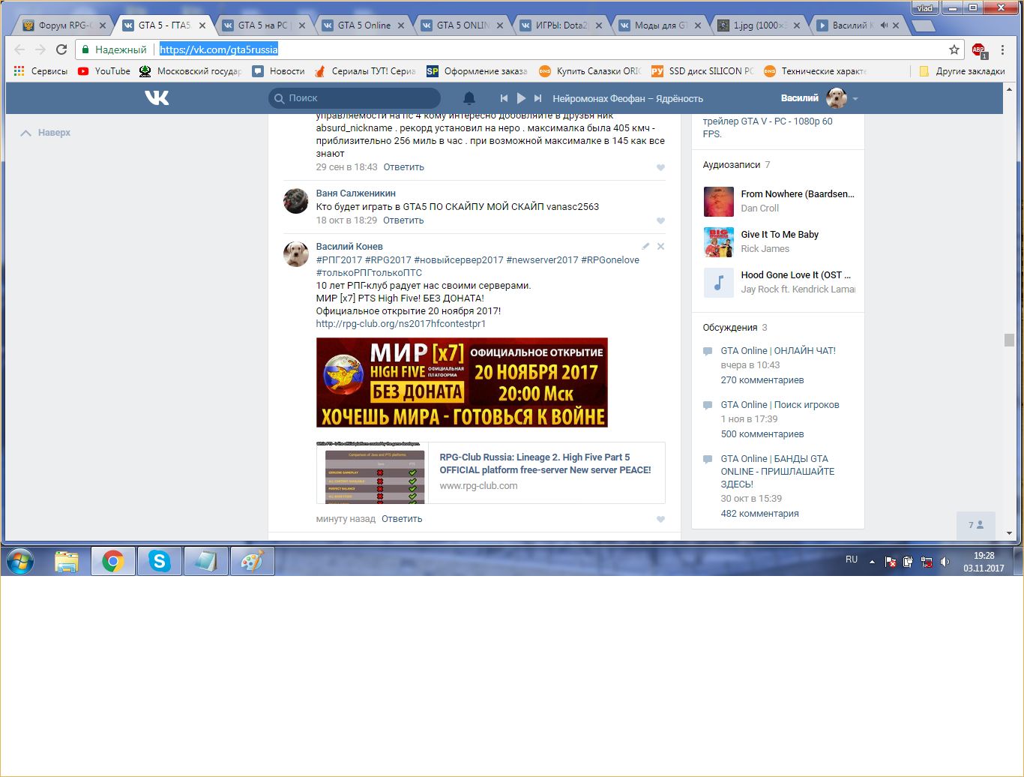
Task: Switch to the Форум RPG tab
Action: (64, 25)
